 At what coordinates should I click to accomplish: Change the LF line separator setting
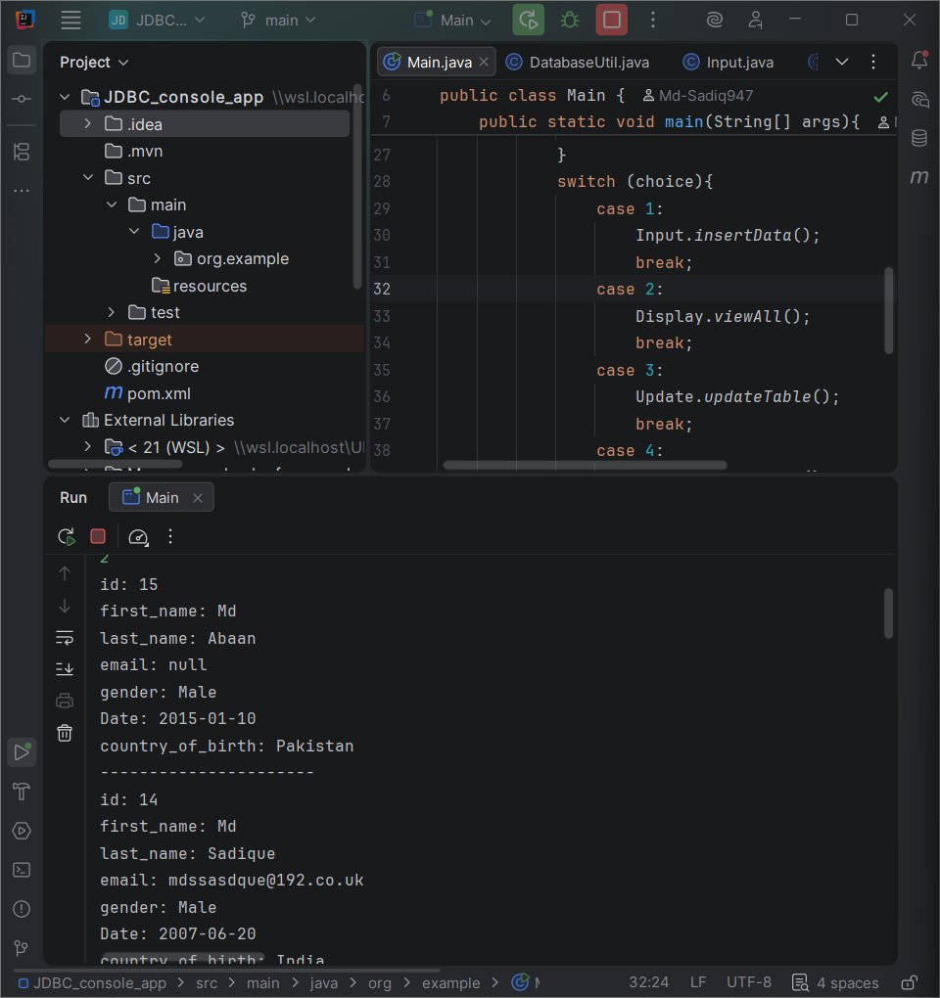click(698, 982)
